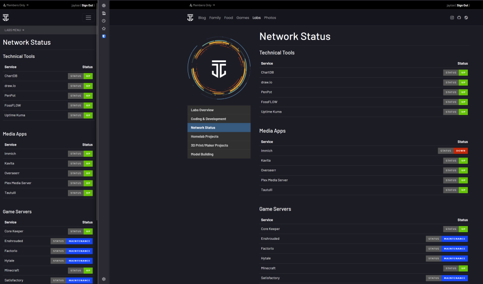Click the Enshrouded MAINTENANCE badge in right pane

click(x=454, y=239)
